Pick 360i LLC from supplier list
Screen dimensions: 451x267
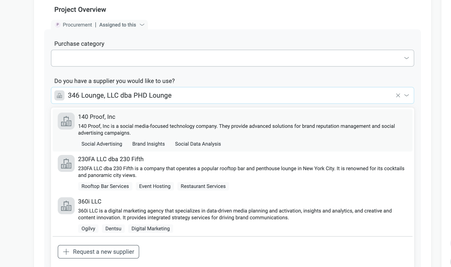coord(90,202)
